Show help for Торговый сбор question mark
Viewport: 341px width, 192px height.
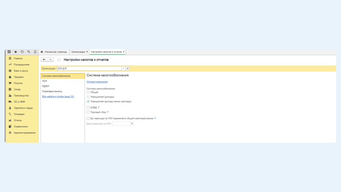pos(107,112)
